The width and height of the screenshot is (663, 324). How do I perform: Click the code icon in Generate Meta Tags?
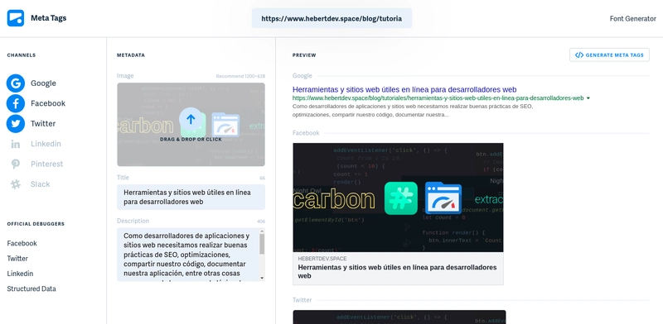[579, 55]
